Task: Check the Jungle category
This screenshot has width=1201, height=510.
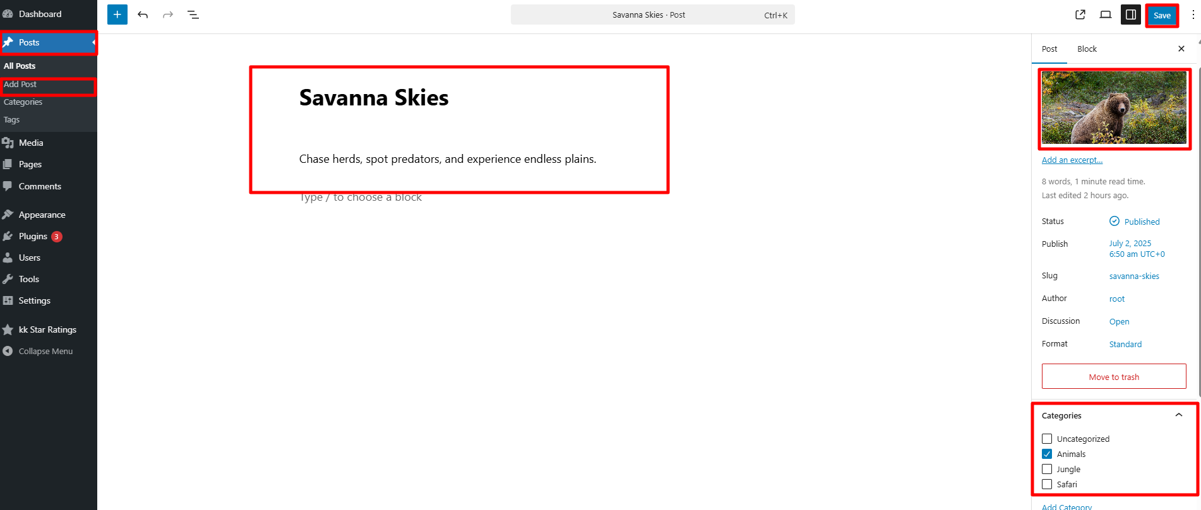Action: [x=1047, y=469]
